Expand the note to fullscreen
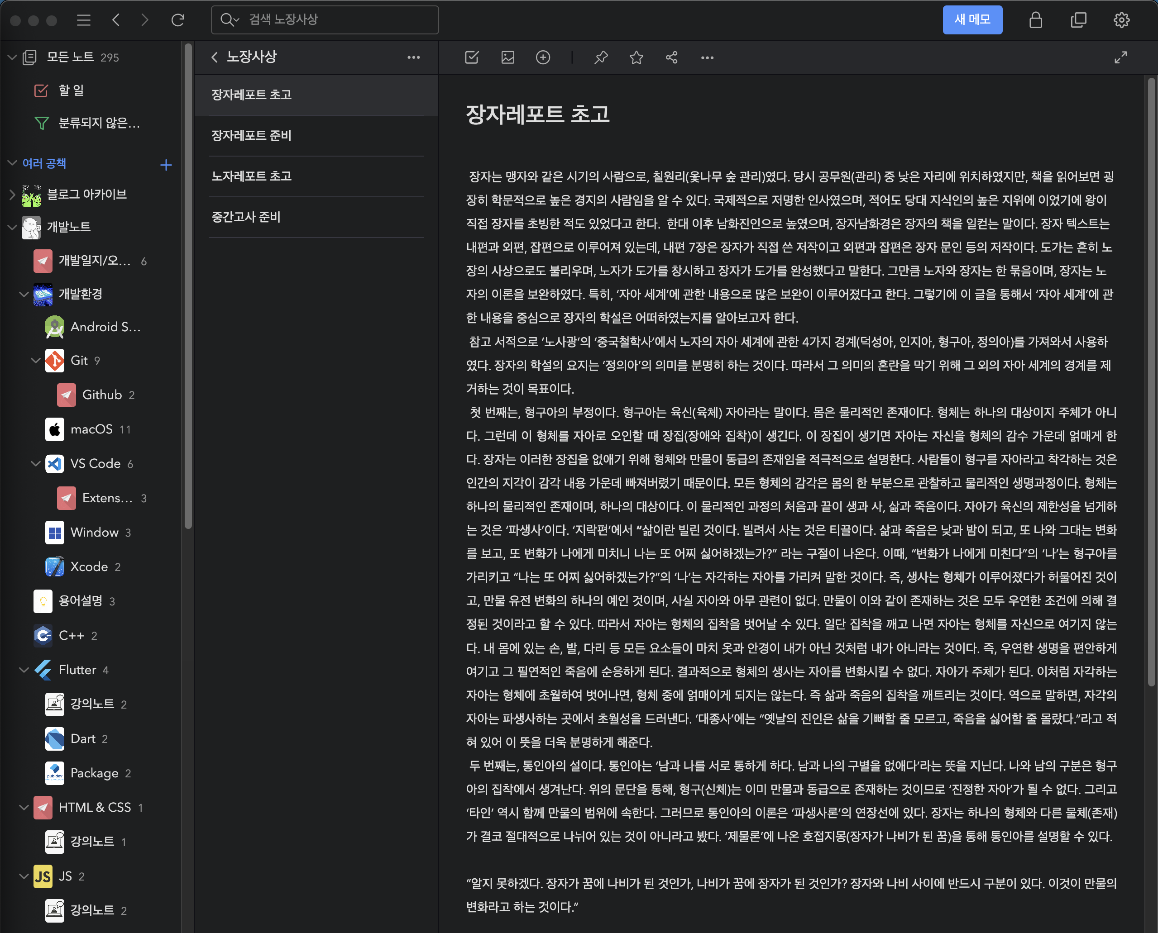The image size is (1158, 933). 1120,57
